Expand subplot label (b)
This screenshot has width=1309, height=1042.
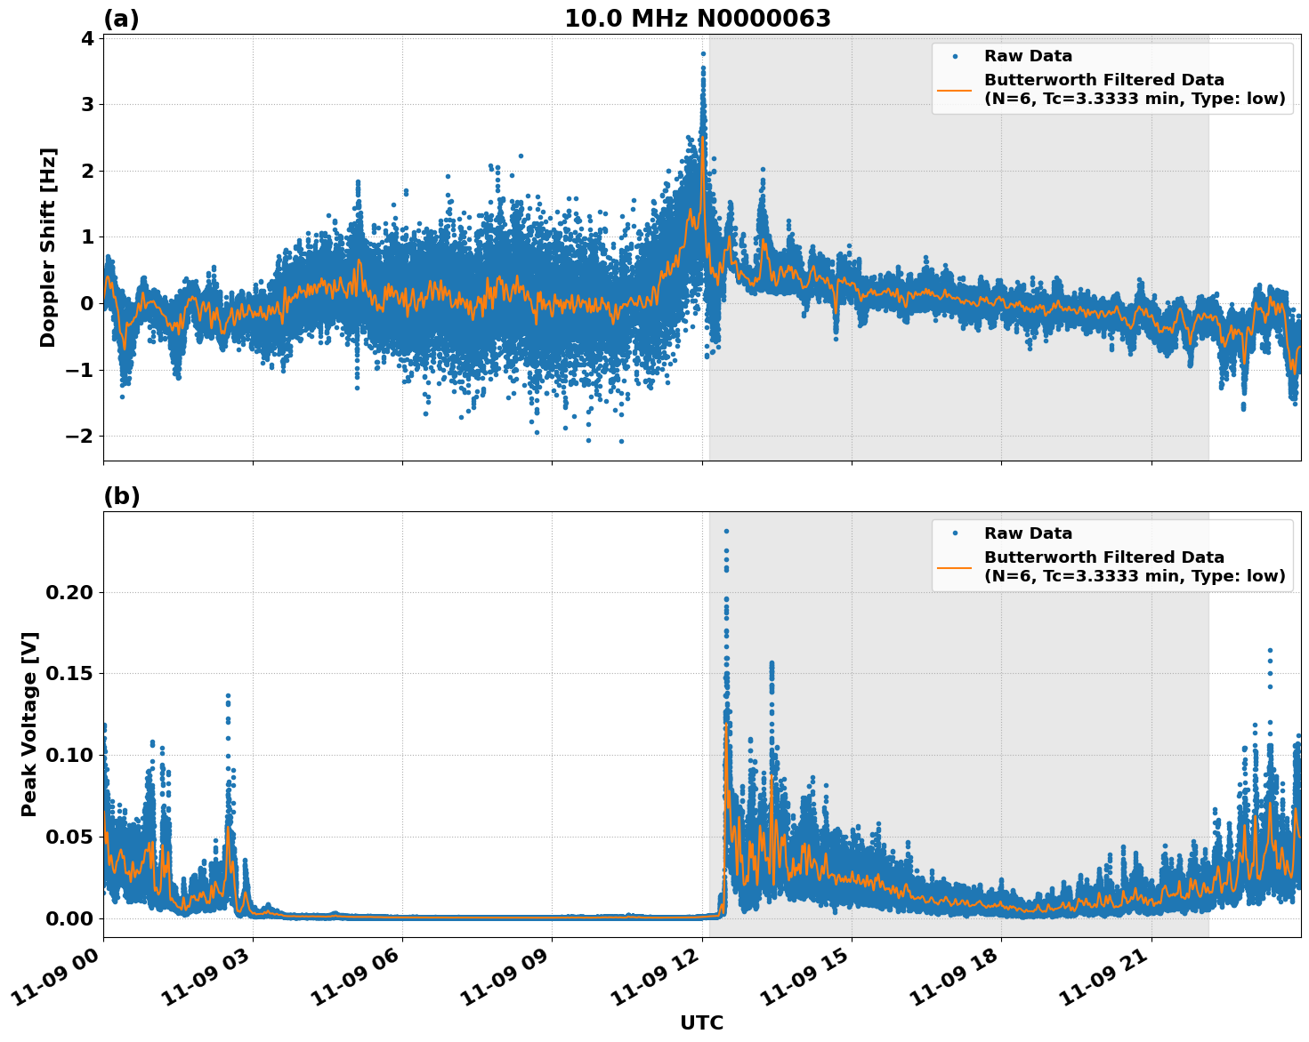pos(122,495)
